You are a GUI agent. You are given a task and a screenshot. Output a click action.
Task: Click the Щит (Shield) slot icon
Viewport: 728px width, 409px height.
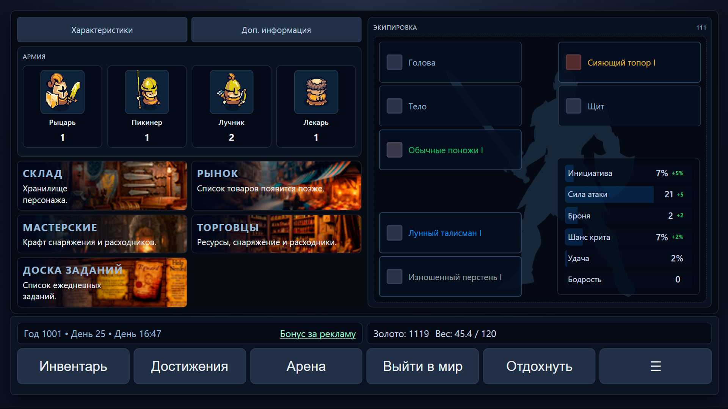coord(573,106)
